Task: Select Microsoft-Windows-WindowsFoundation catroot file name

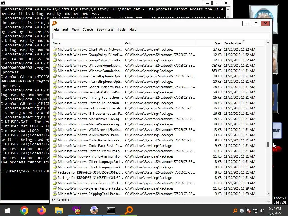Action: (90, 65)
